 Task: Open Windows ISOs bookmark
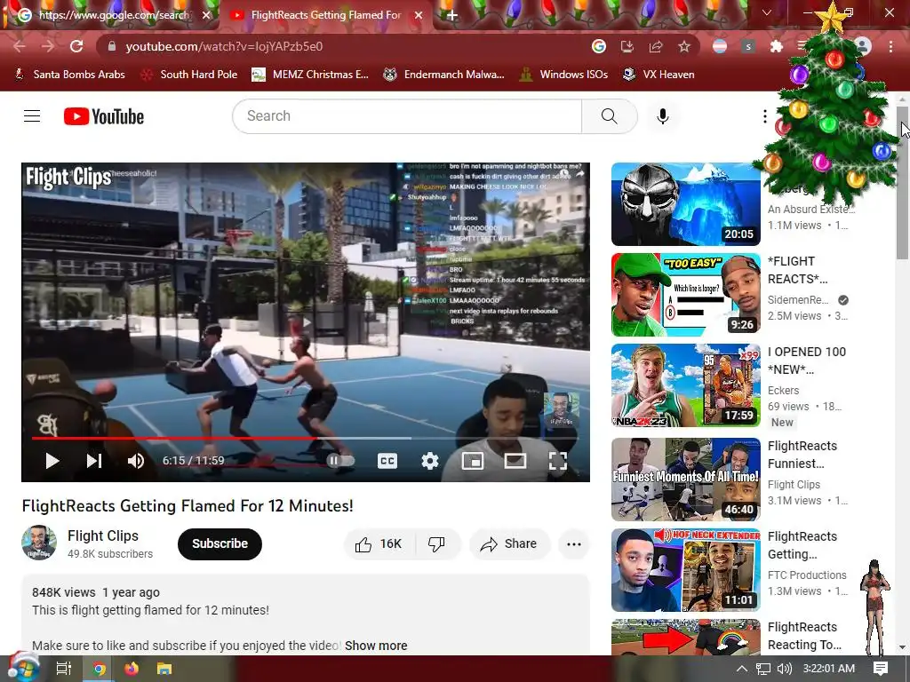tap(563, 75)
